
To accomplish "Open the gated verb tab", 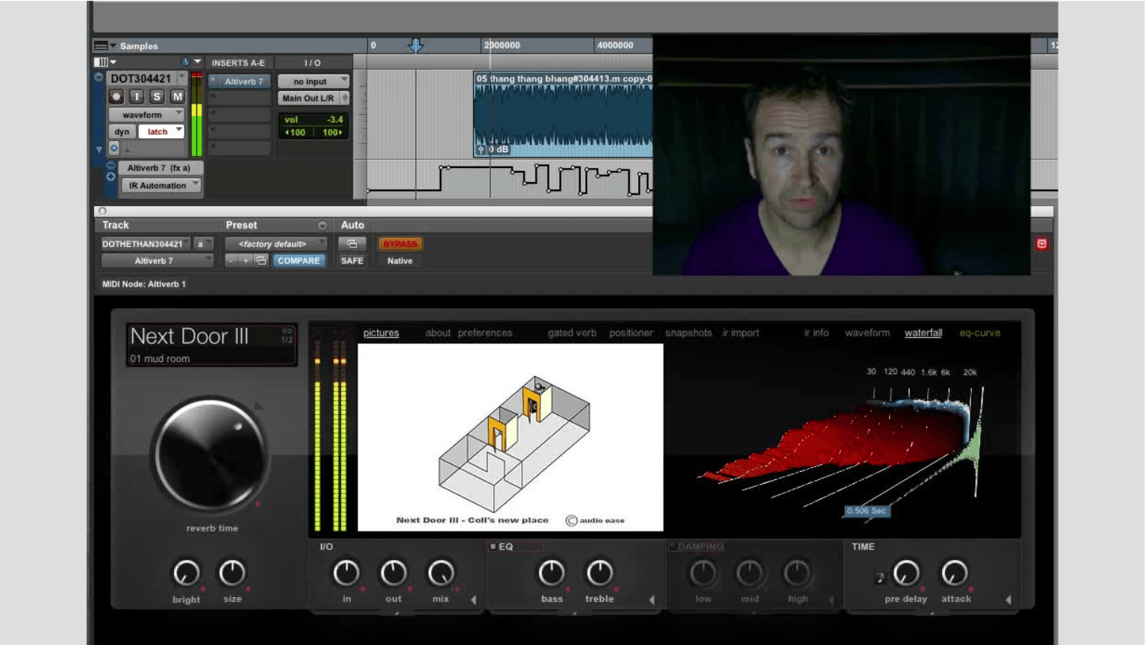I will tap(572, 333).
